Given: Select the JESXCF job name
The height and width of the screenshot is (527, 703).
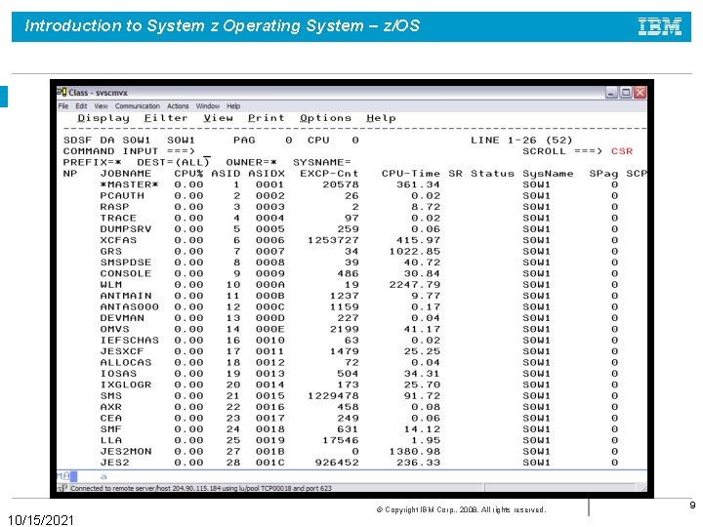Looking at the screenshot, I should click(122, 351).
